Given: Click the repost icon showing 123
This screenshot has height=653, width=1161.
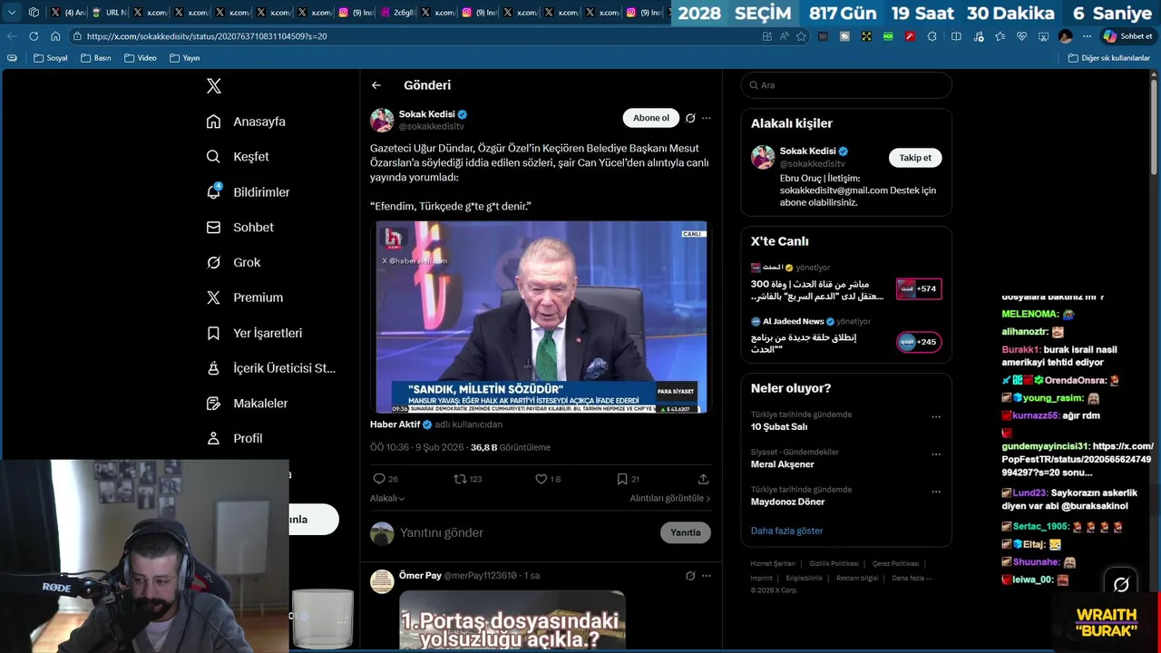Looking at the screenshot, I should (460, 479).
